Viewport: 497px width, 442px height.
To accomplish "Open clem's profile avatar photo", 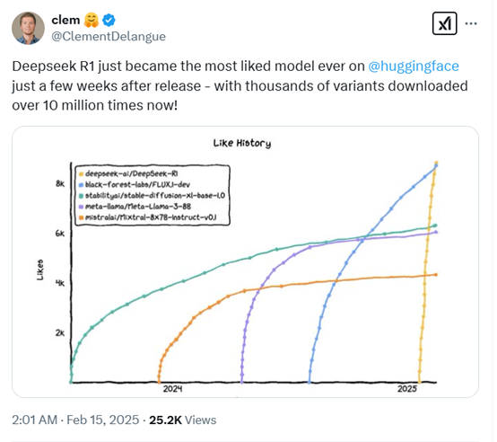I will click(28, 28).
